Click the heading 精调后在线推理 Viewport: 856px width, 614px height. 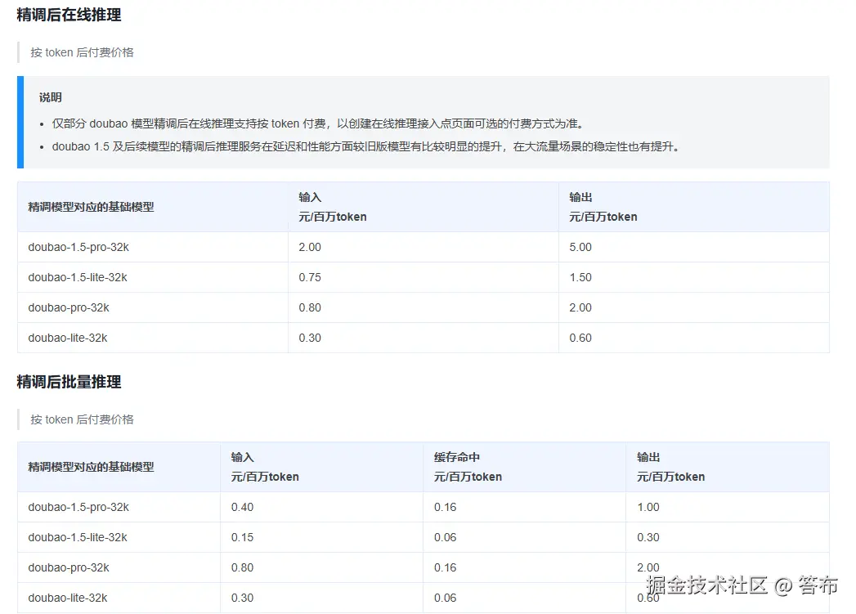[69, 15]
